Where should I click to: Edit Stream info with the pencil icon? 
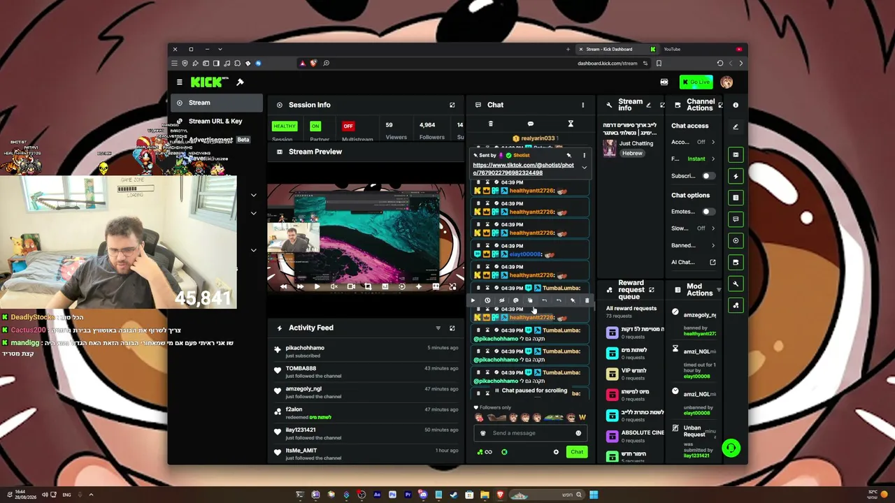[x=648, y=105]
